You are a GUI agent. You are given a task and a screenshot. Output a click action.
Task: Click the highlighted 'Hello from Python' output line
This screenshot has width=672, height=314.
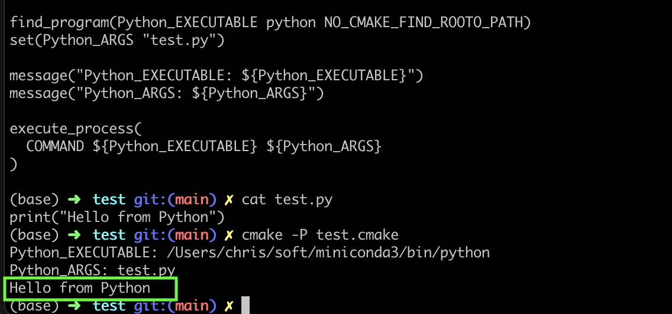point(80,288)
